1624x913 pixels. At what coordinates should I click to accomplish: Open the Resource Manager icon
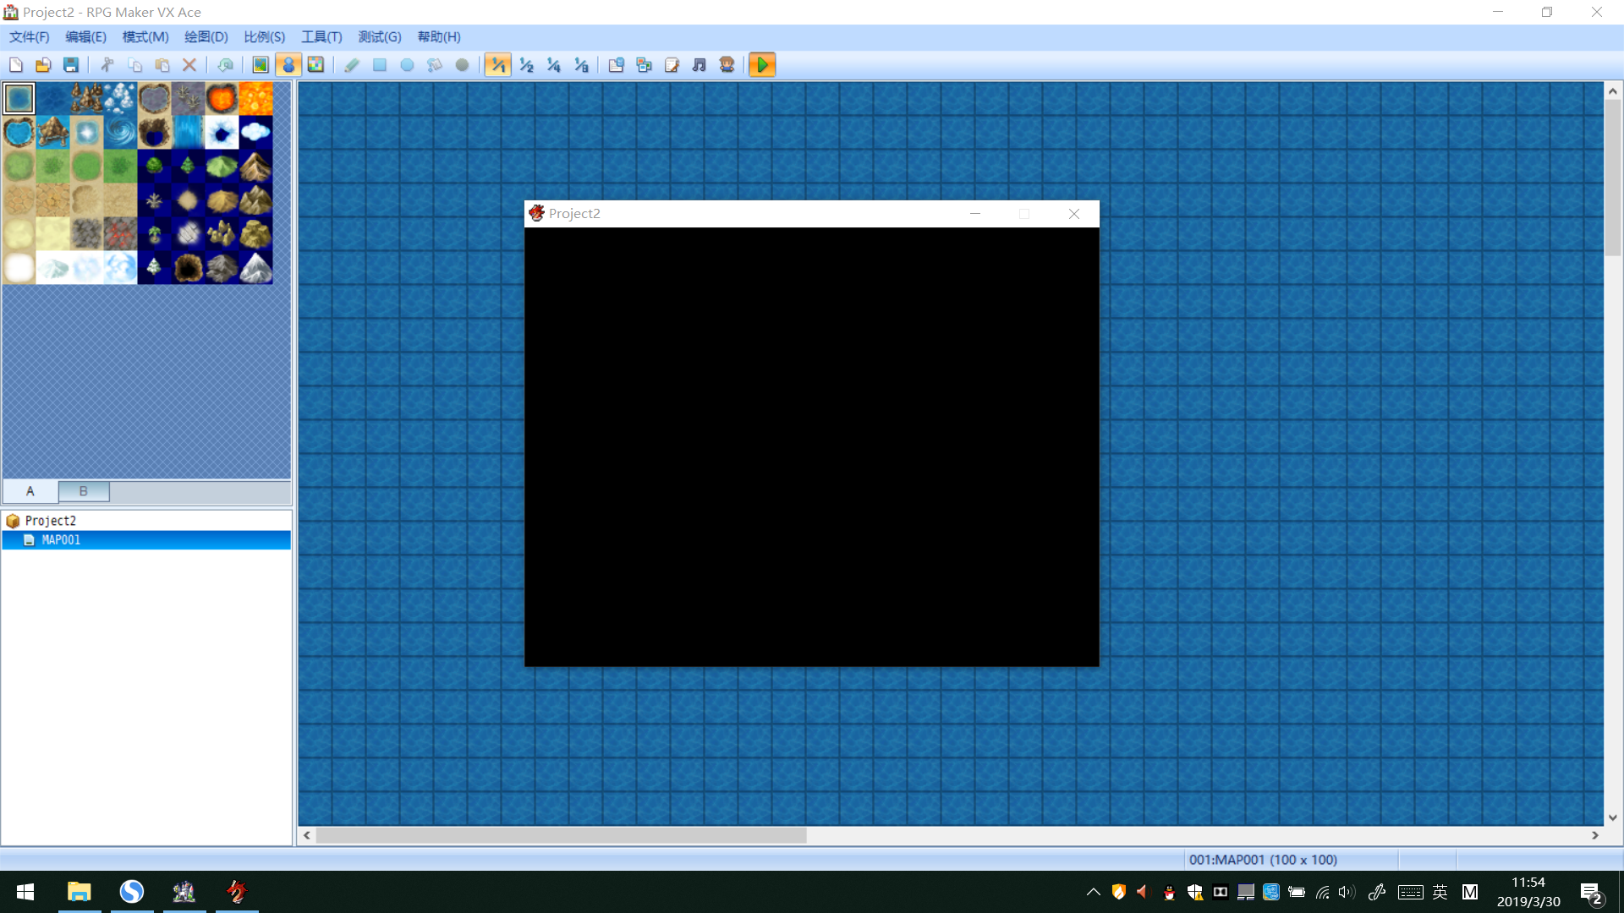point(645,65)
